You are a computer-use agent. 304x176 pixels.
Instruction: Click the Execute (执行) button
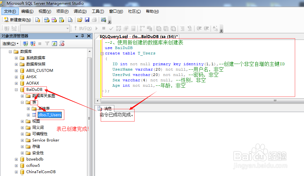83,28
